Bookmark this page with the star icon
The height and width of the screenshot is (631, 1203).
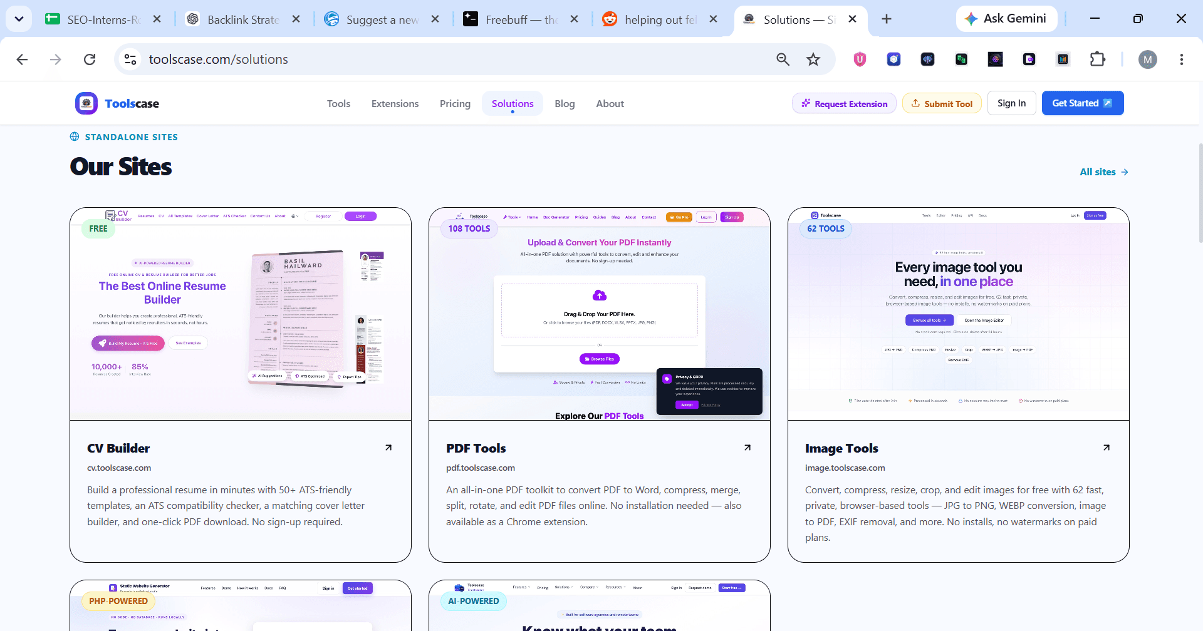[813, 59]
